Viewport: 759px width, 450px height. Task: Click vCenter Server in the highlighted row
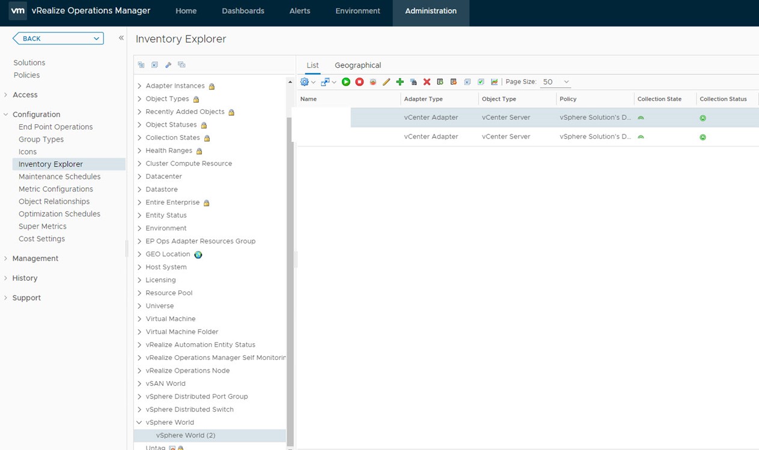point(506,118)
